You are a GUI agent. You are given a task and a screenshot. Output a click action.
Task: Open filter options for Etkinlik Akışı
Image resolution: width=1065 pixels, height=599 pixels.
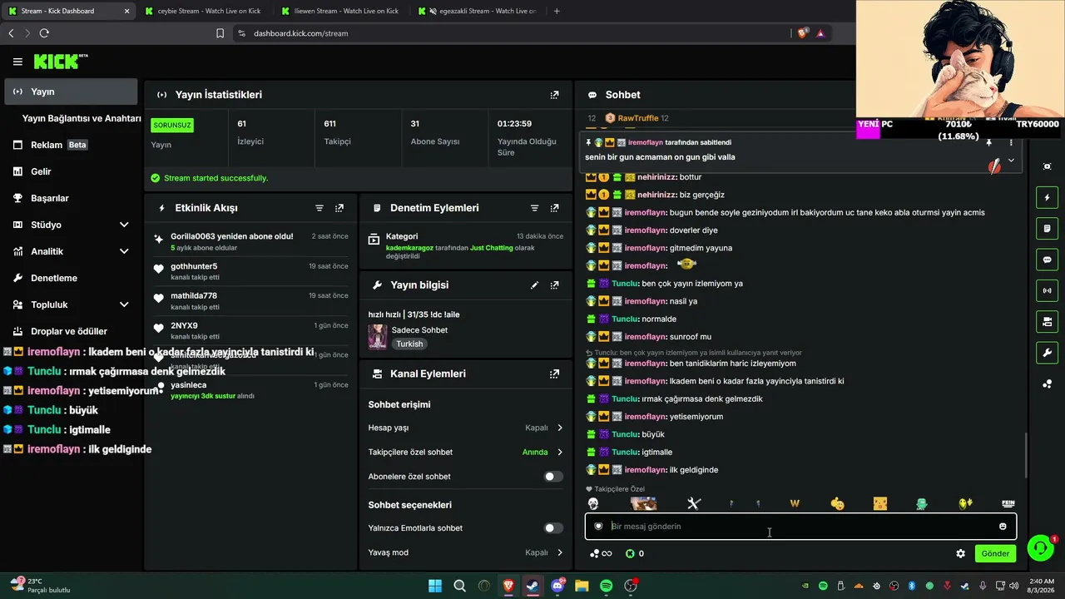319,208
